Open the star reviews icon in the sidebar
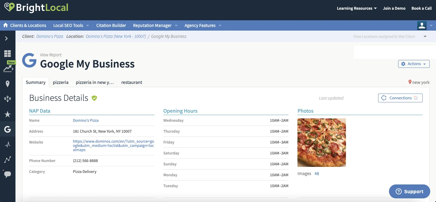The image size is (436, 202). pos(8,114)
